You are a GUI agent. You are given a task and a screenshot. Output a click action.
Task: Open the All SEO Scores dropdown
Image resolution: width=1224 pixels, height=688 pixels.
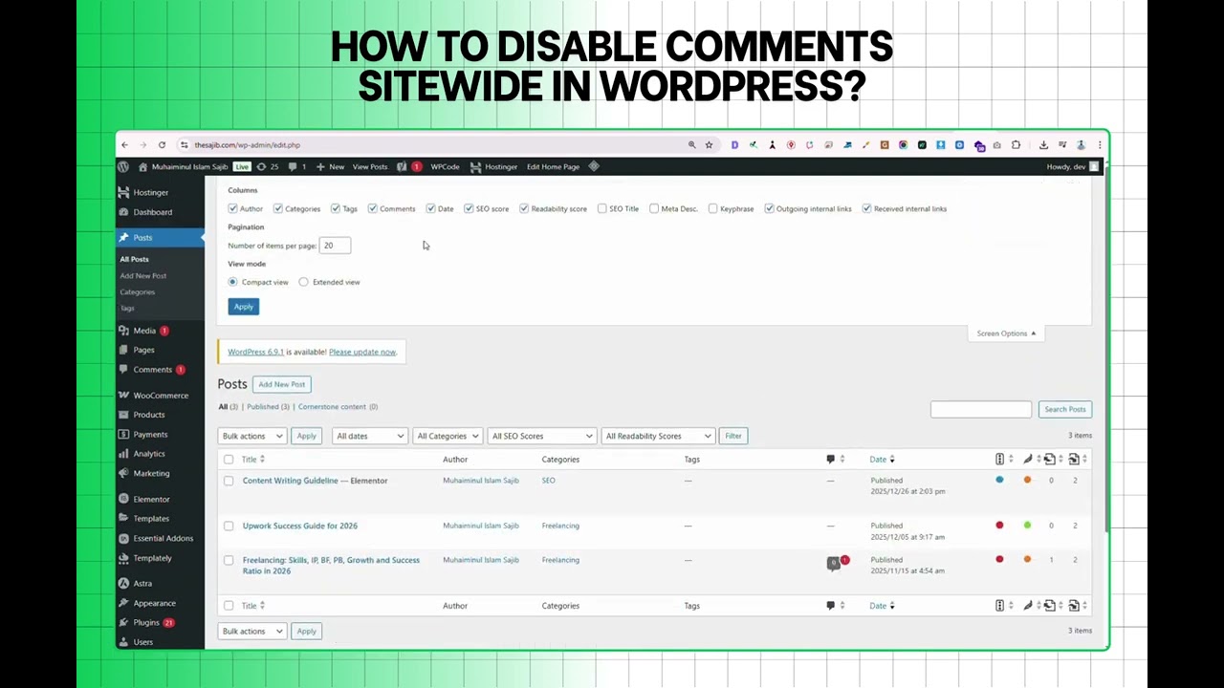[x=540, y=436]
